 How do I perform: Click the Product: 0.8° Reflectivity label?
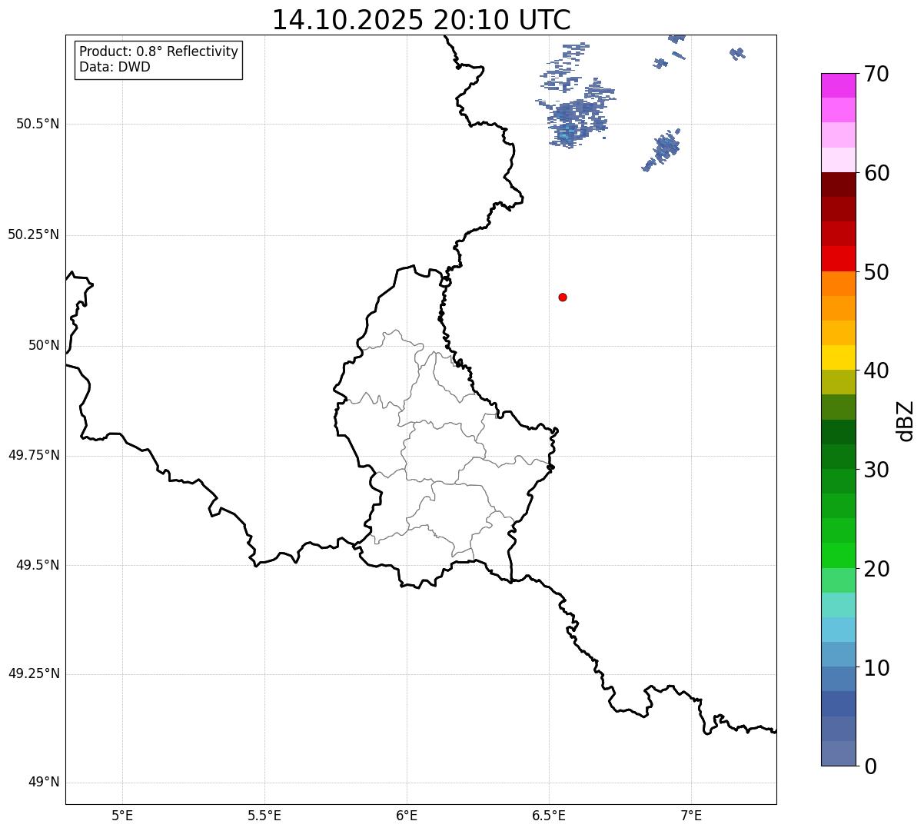tap(158, 52)
